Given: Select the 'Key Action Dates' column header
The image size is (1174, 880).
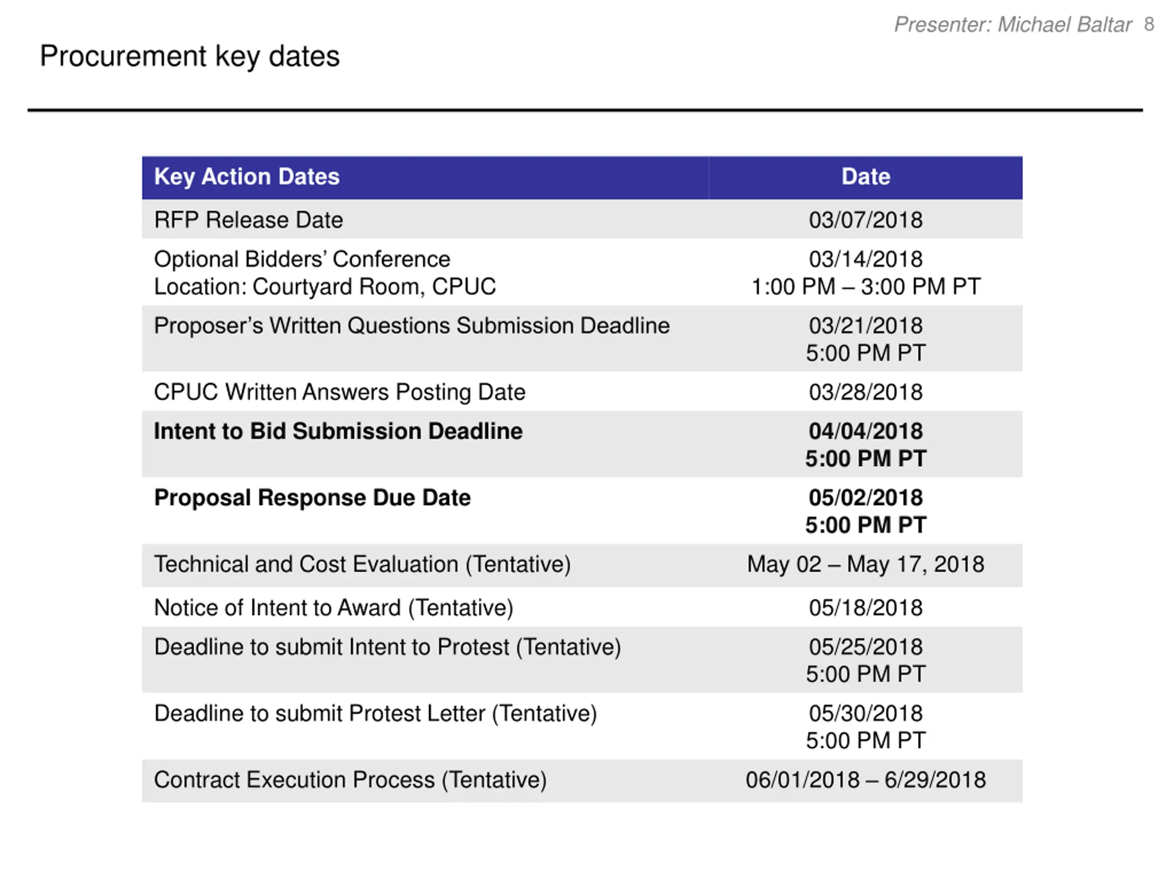Looking at the screenshot, I should click(247, 176).
